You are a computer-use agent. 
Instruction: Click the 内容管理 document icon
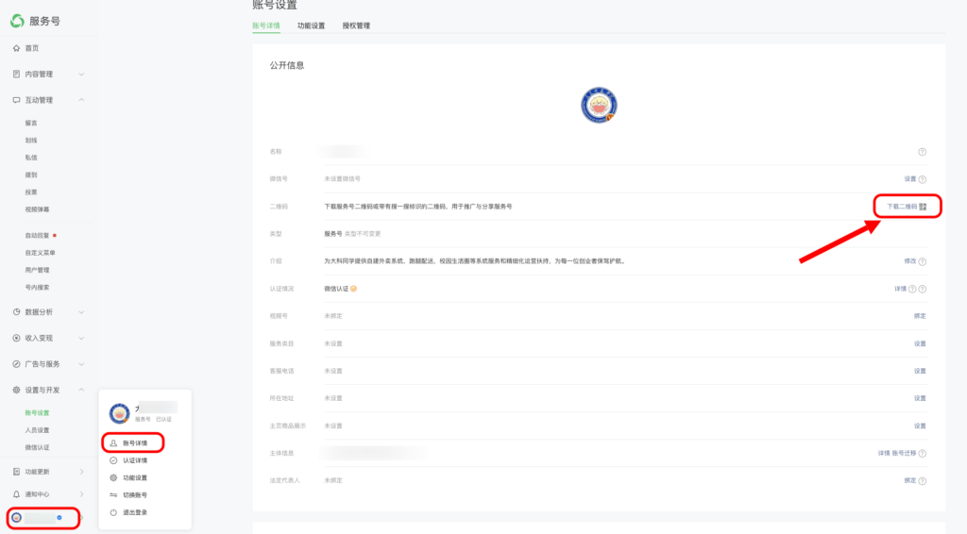(16, 74)
